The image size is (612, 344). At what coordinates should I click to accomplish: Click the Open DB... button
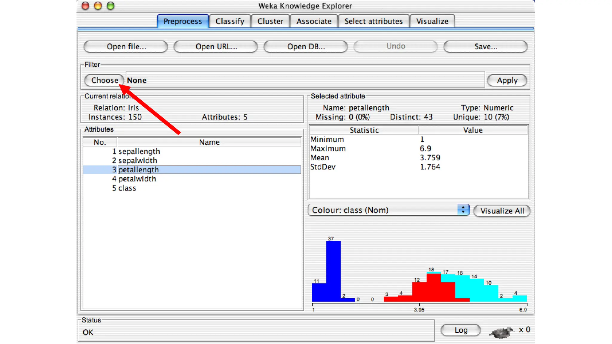(x=305, y=47)
